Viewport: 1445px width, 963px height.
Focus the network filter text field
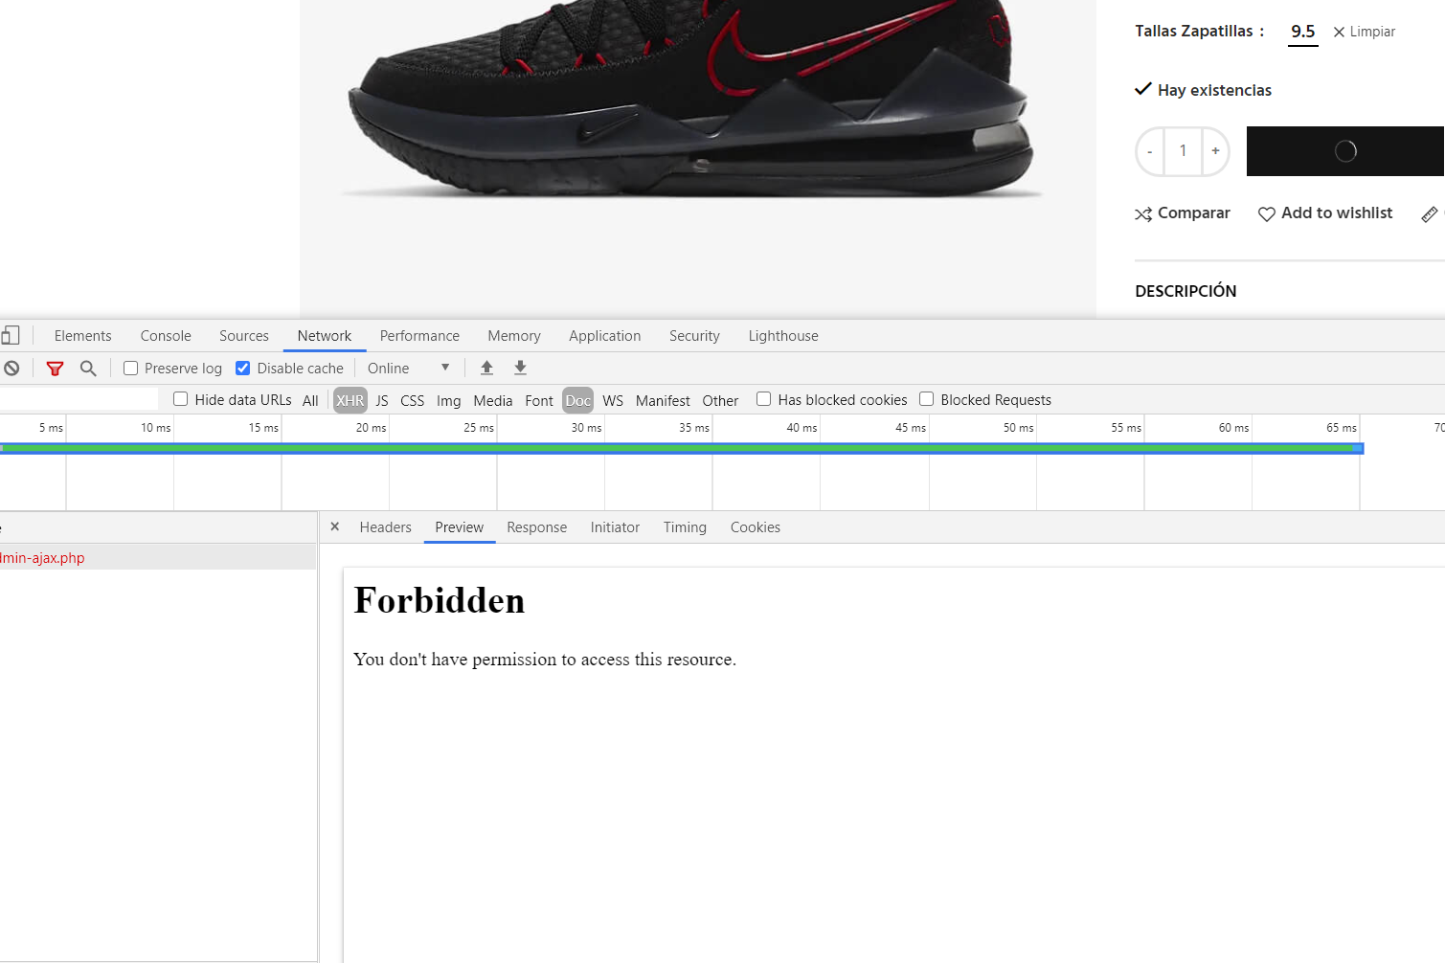pos(79,399)
